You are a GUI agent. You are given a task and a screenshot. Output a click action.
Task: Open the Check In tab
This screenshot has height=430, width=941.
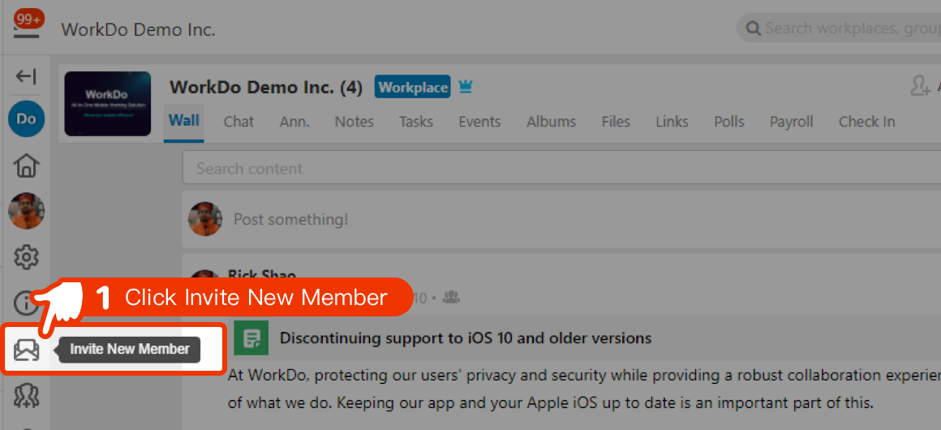coord(866,122)
